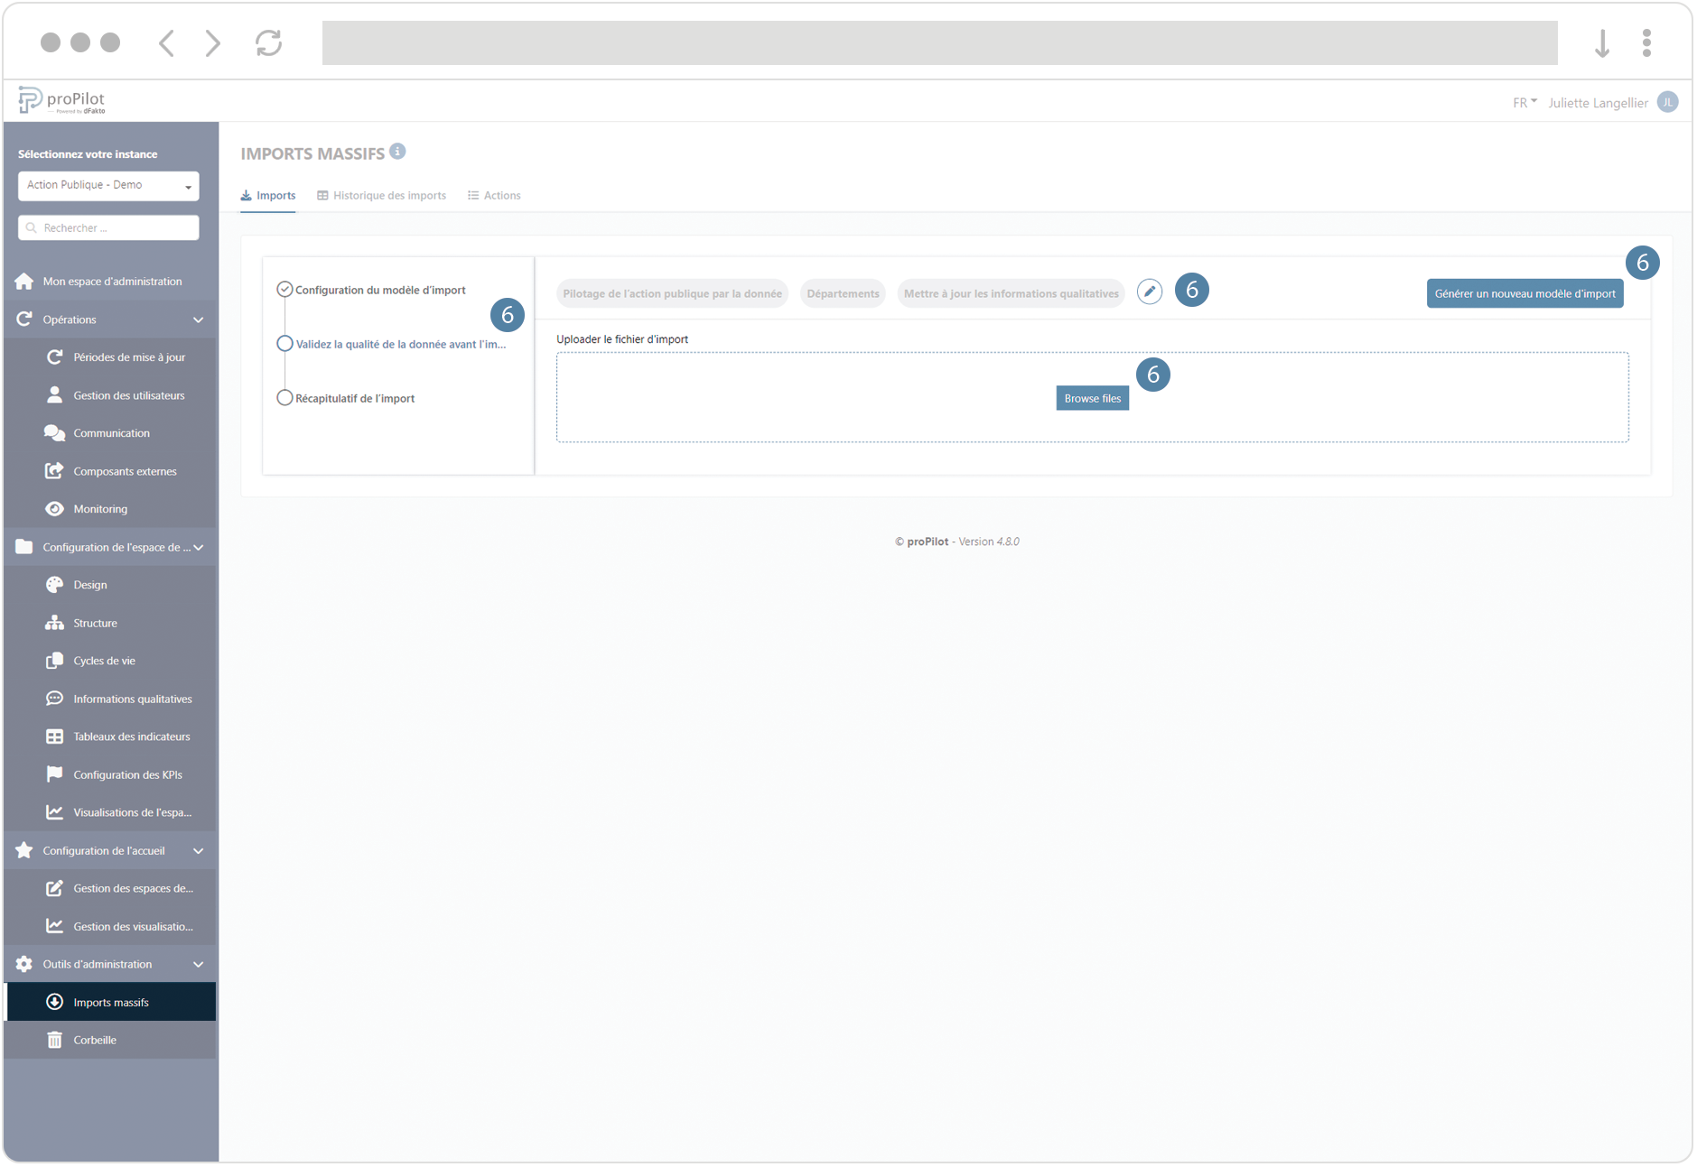Screen dimensions: 1697x1167
Task: Click the pencil edit icon beside the tags
Action: [x=1149, y=292]
